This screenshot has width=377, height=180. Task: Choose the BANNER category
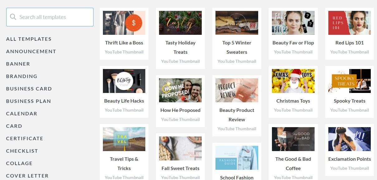(18, 64)
